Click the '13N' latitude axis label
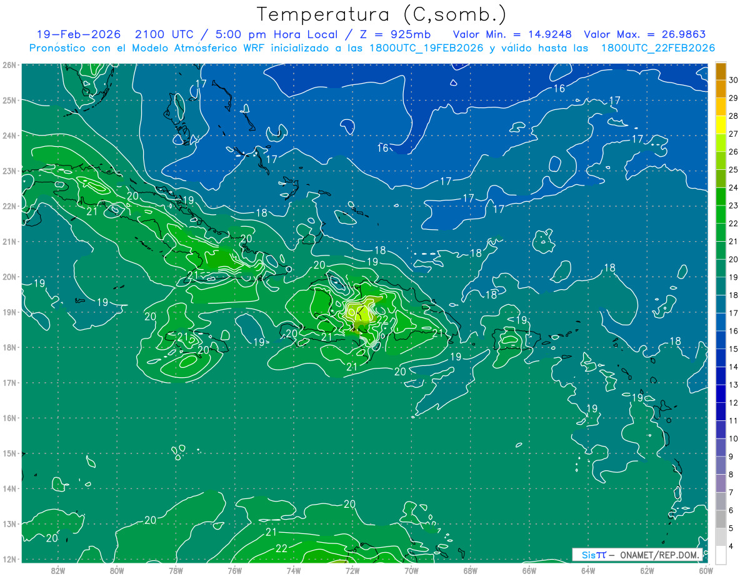The height and width of the screenshot is (579, 750). (9, 523)
